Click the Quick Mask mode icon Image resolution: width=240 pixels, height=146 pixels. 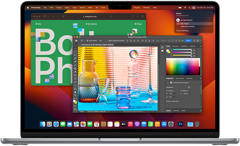(x=75, y=106)
